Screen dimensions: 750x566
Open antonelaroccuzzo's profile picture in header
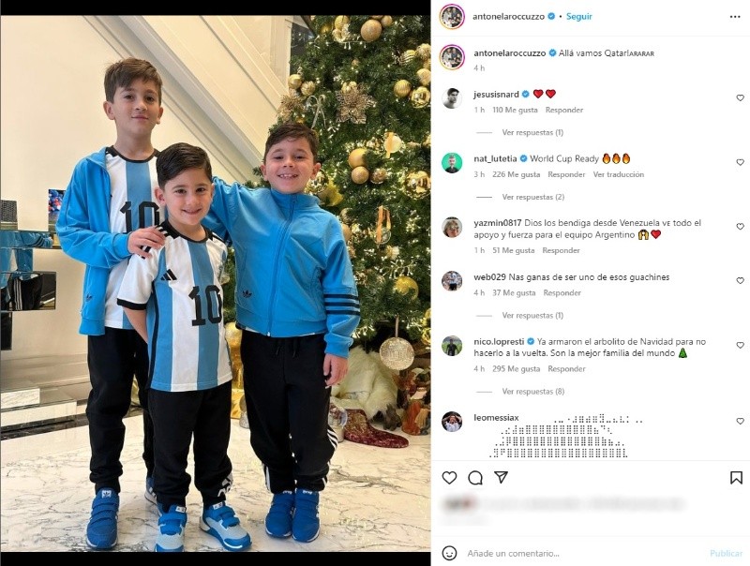coord(452,17)
